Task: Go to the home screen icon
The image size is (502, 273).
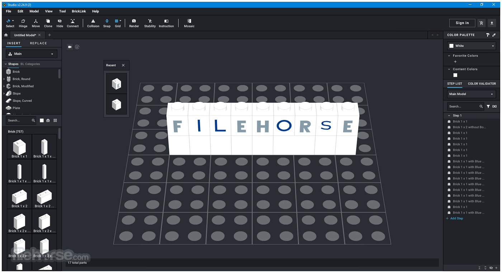Action: (6, 35)
